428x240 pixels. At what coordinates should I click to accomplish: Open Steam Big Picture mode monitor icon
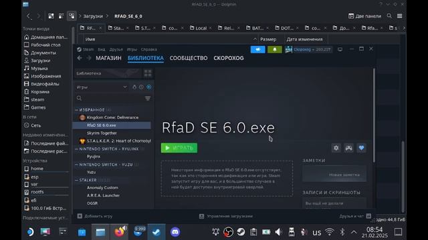tap(340, 49)
